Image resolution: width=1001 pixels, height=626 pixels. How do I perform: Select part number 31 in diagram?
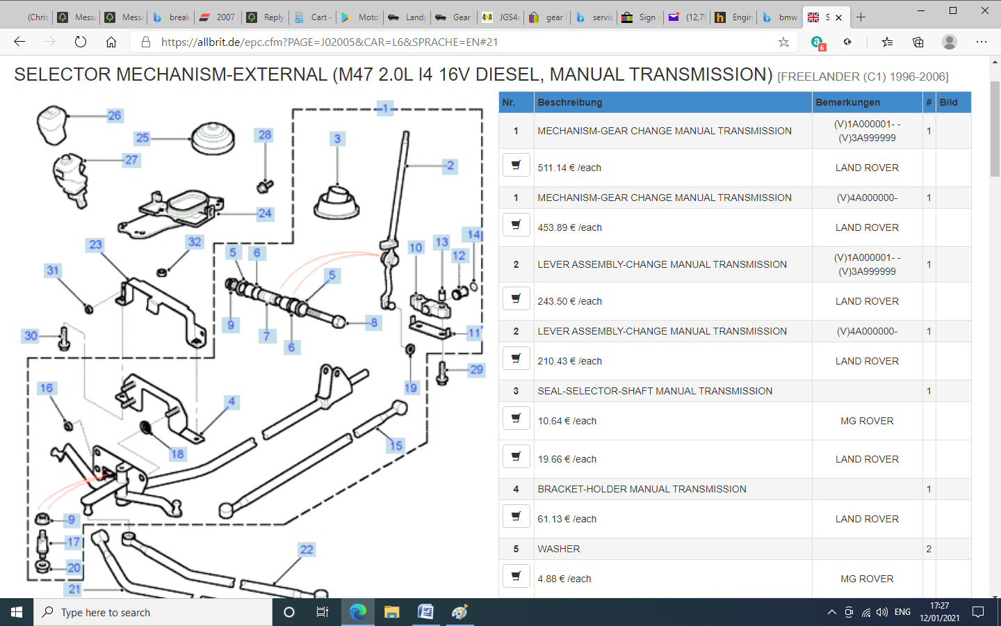pos(53,270)
